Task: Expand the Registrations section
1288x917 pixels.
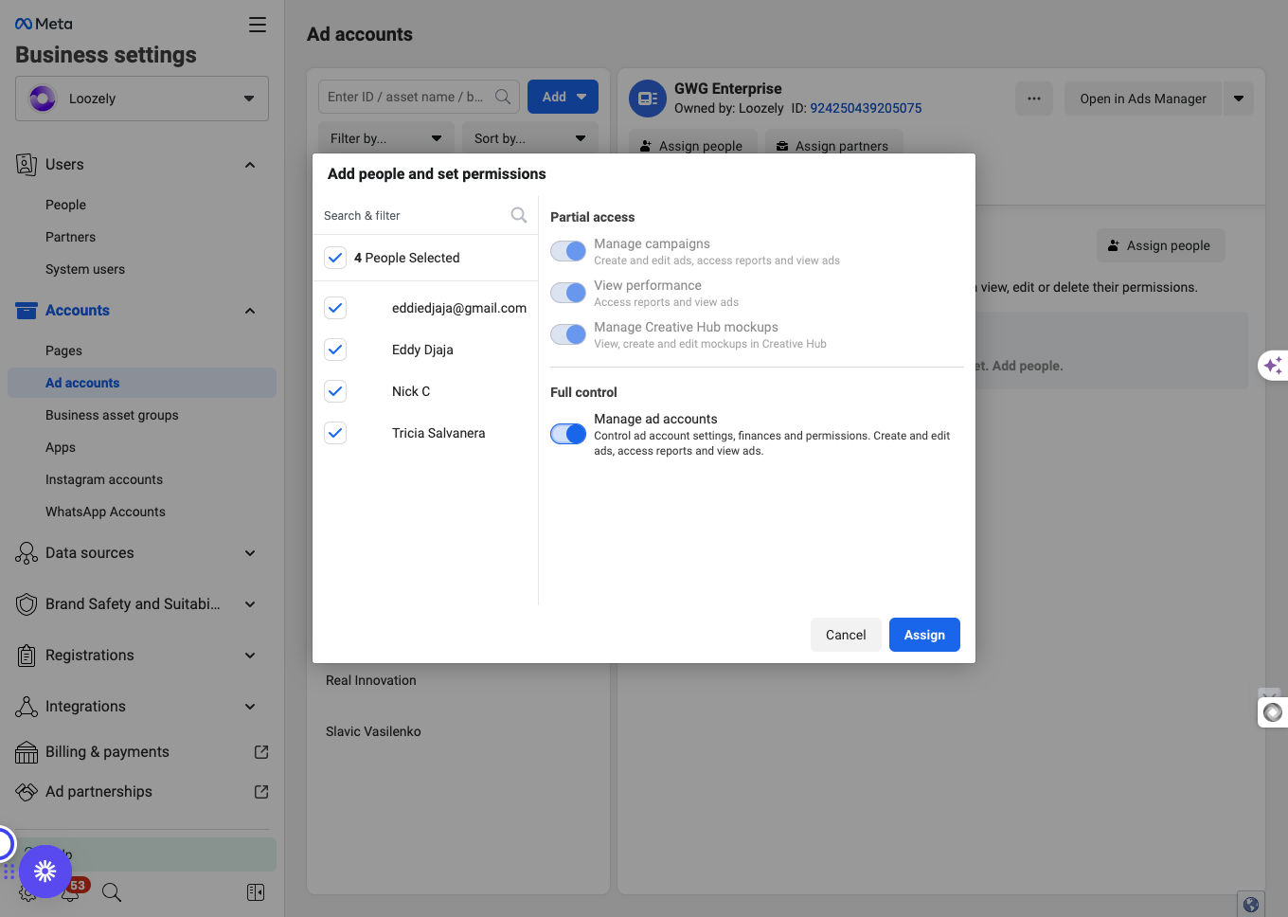Action: (250, 656)
